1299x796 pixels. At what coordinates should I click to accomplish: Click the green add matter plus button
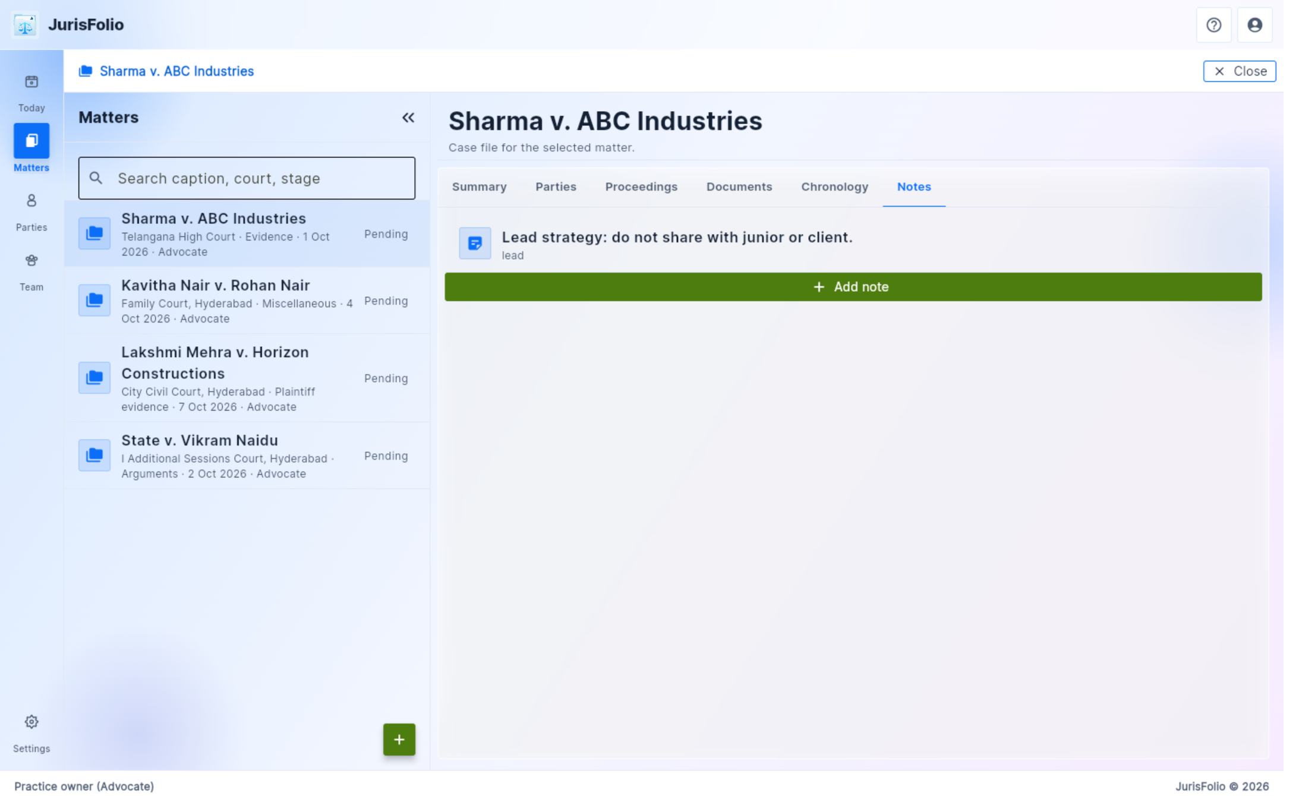[399, 740]
